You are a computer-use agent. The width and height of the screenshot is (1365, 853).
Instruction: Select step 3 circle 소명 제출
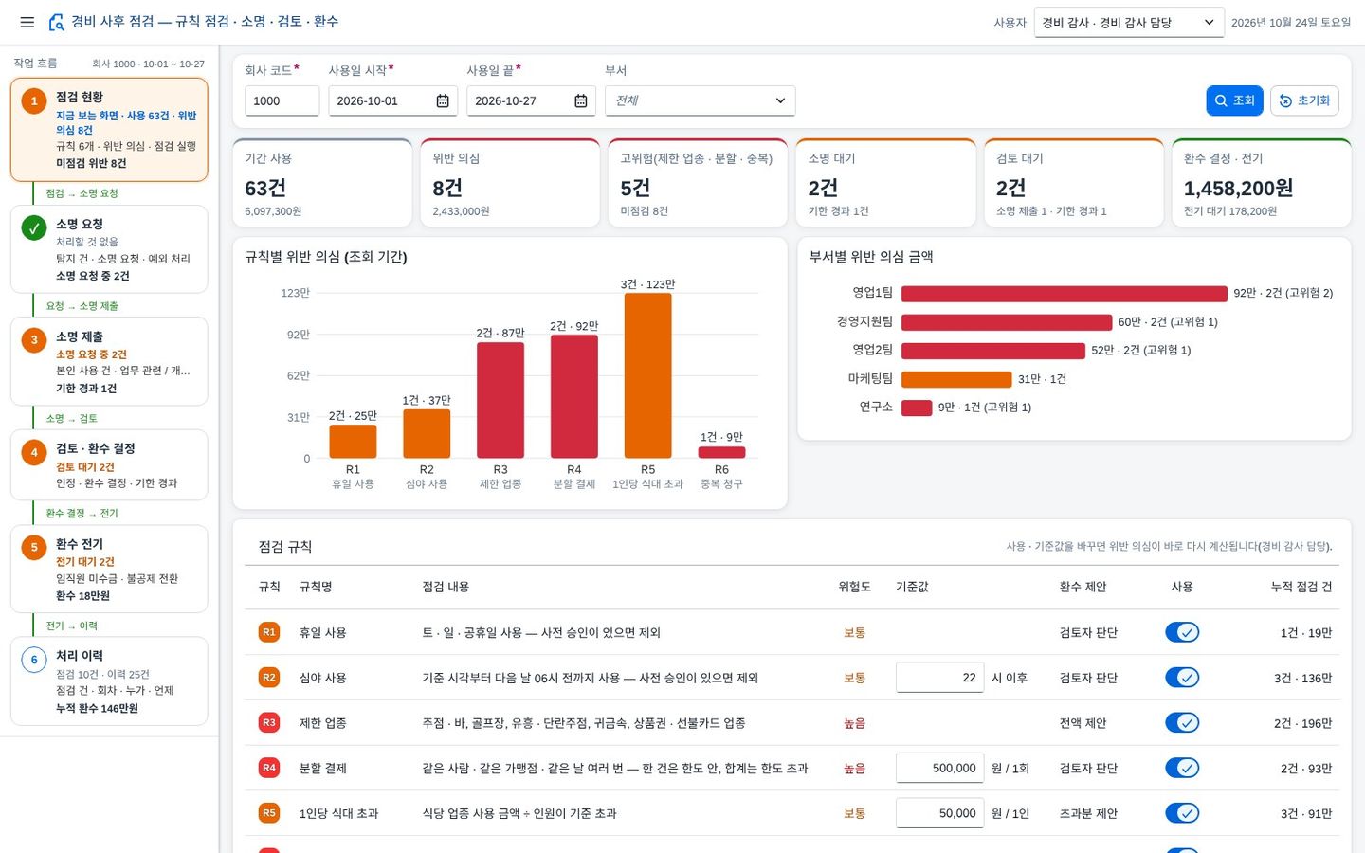point(34,339)
